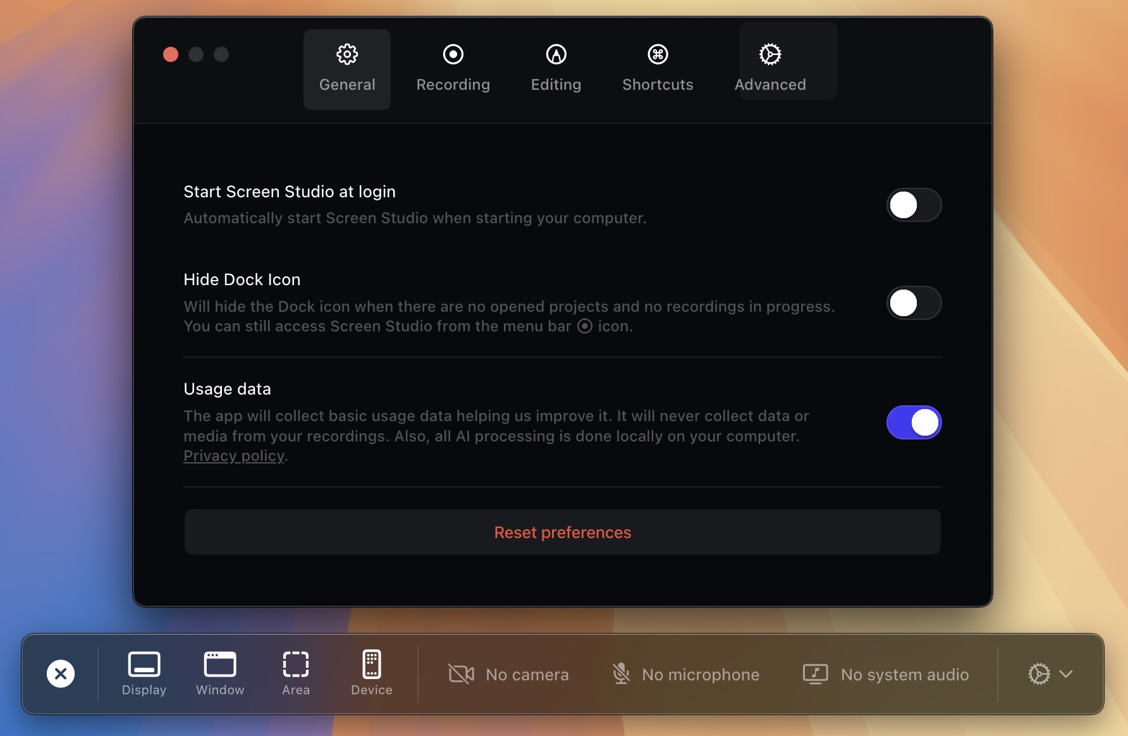
Task: Choose Window recording mode icon
Action: (220, 665)
